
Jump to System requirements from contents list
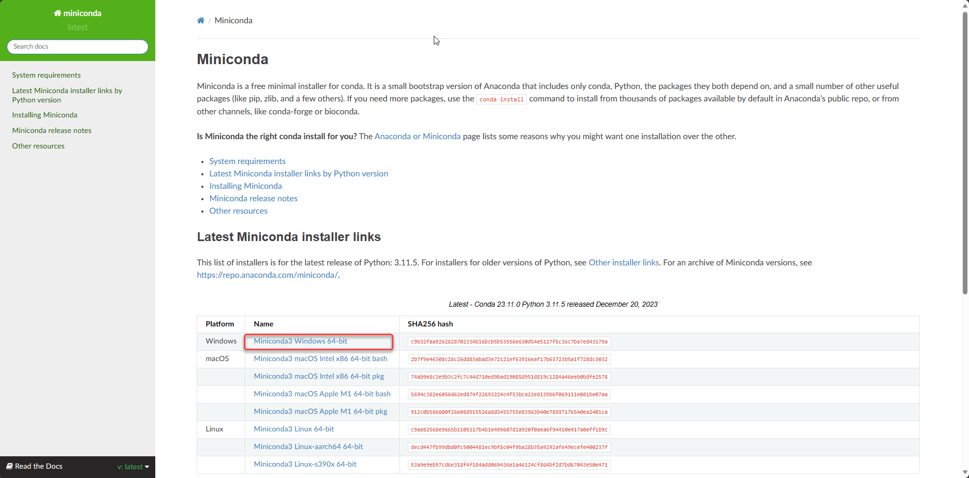[x=247, y=161]
